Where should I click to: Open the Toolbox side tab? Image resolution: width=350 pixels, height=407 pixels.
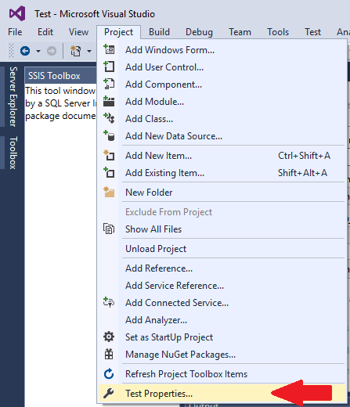point(13,153)
